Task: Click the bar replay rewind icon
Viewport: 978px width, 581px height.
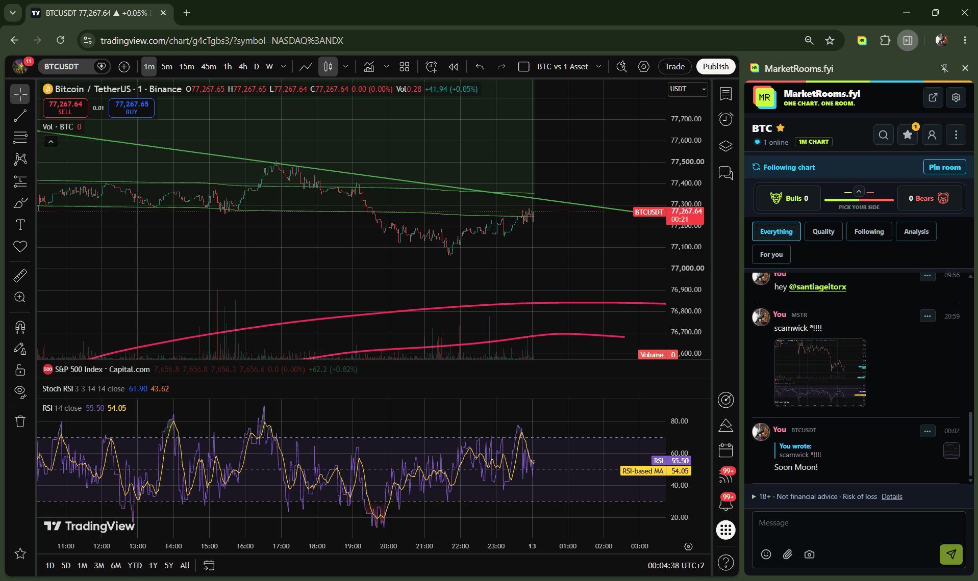Action: (453, 67)
